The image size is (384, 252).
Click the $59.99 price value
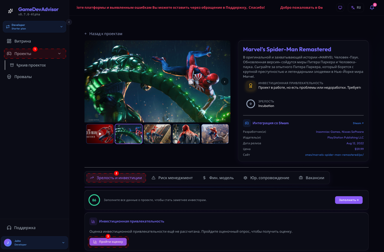[359, 149]
